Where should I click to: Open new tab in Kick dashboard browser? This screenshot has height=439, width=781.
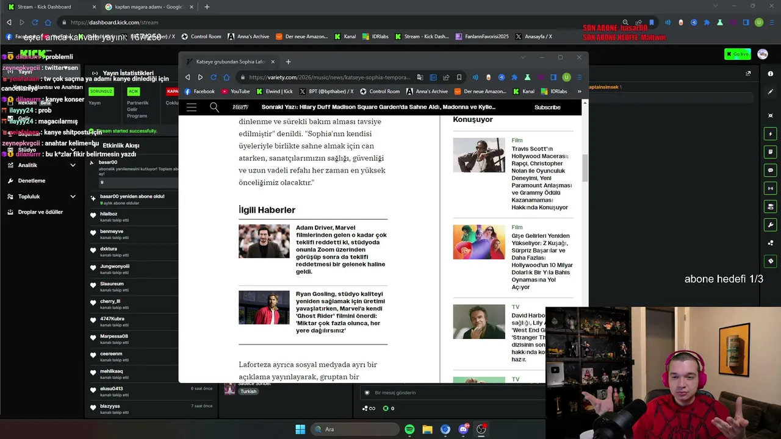tap(207, 7)
